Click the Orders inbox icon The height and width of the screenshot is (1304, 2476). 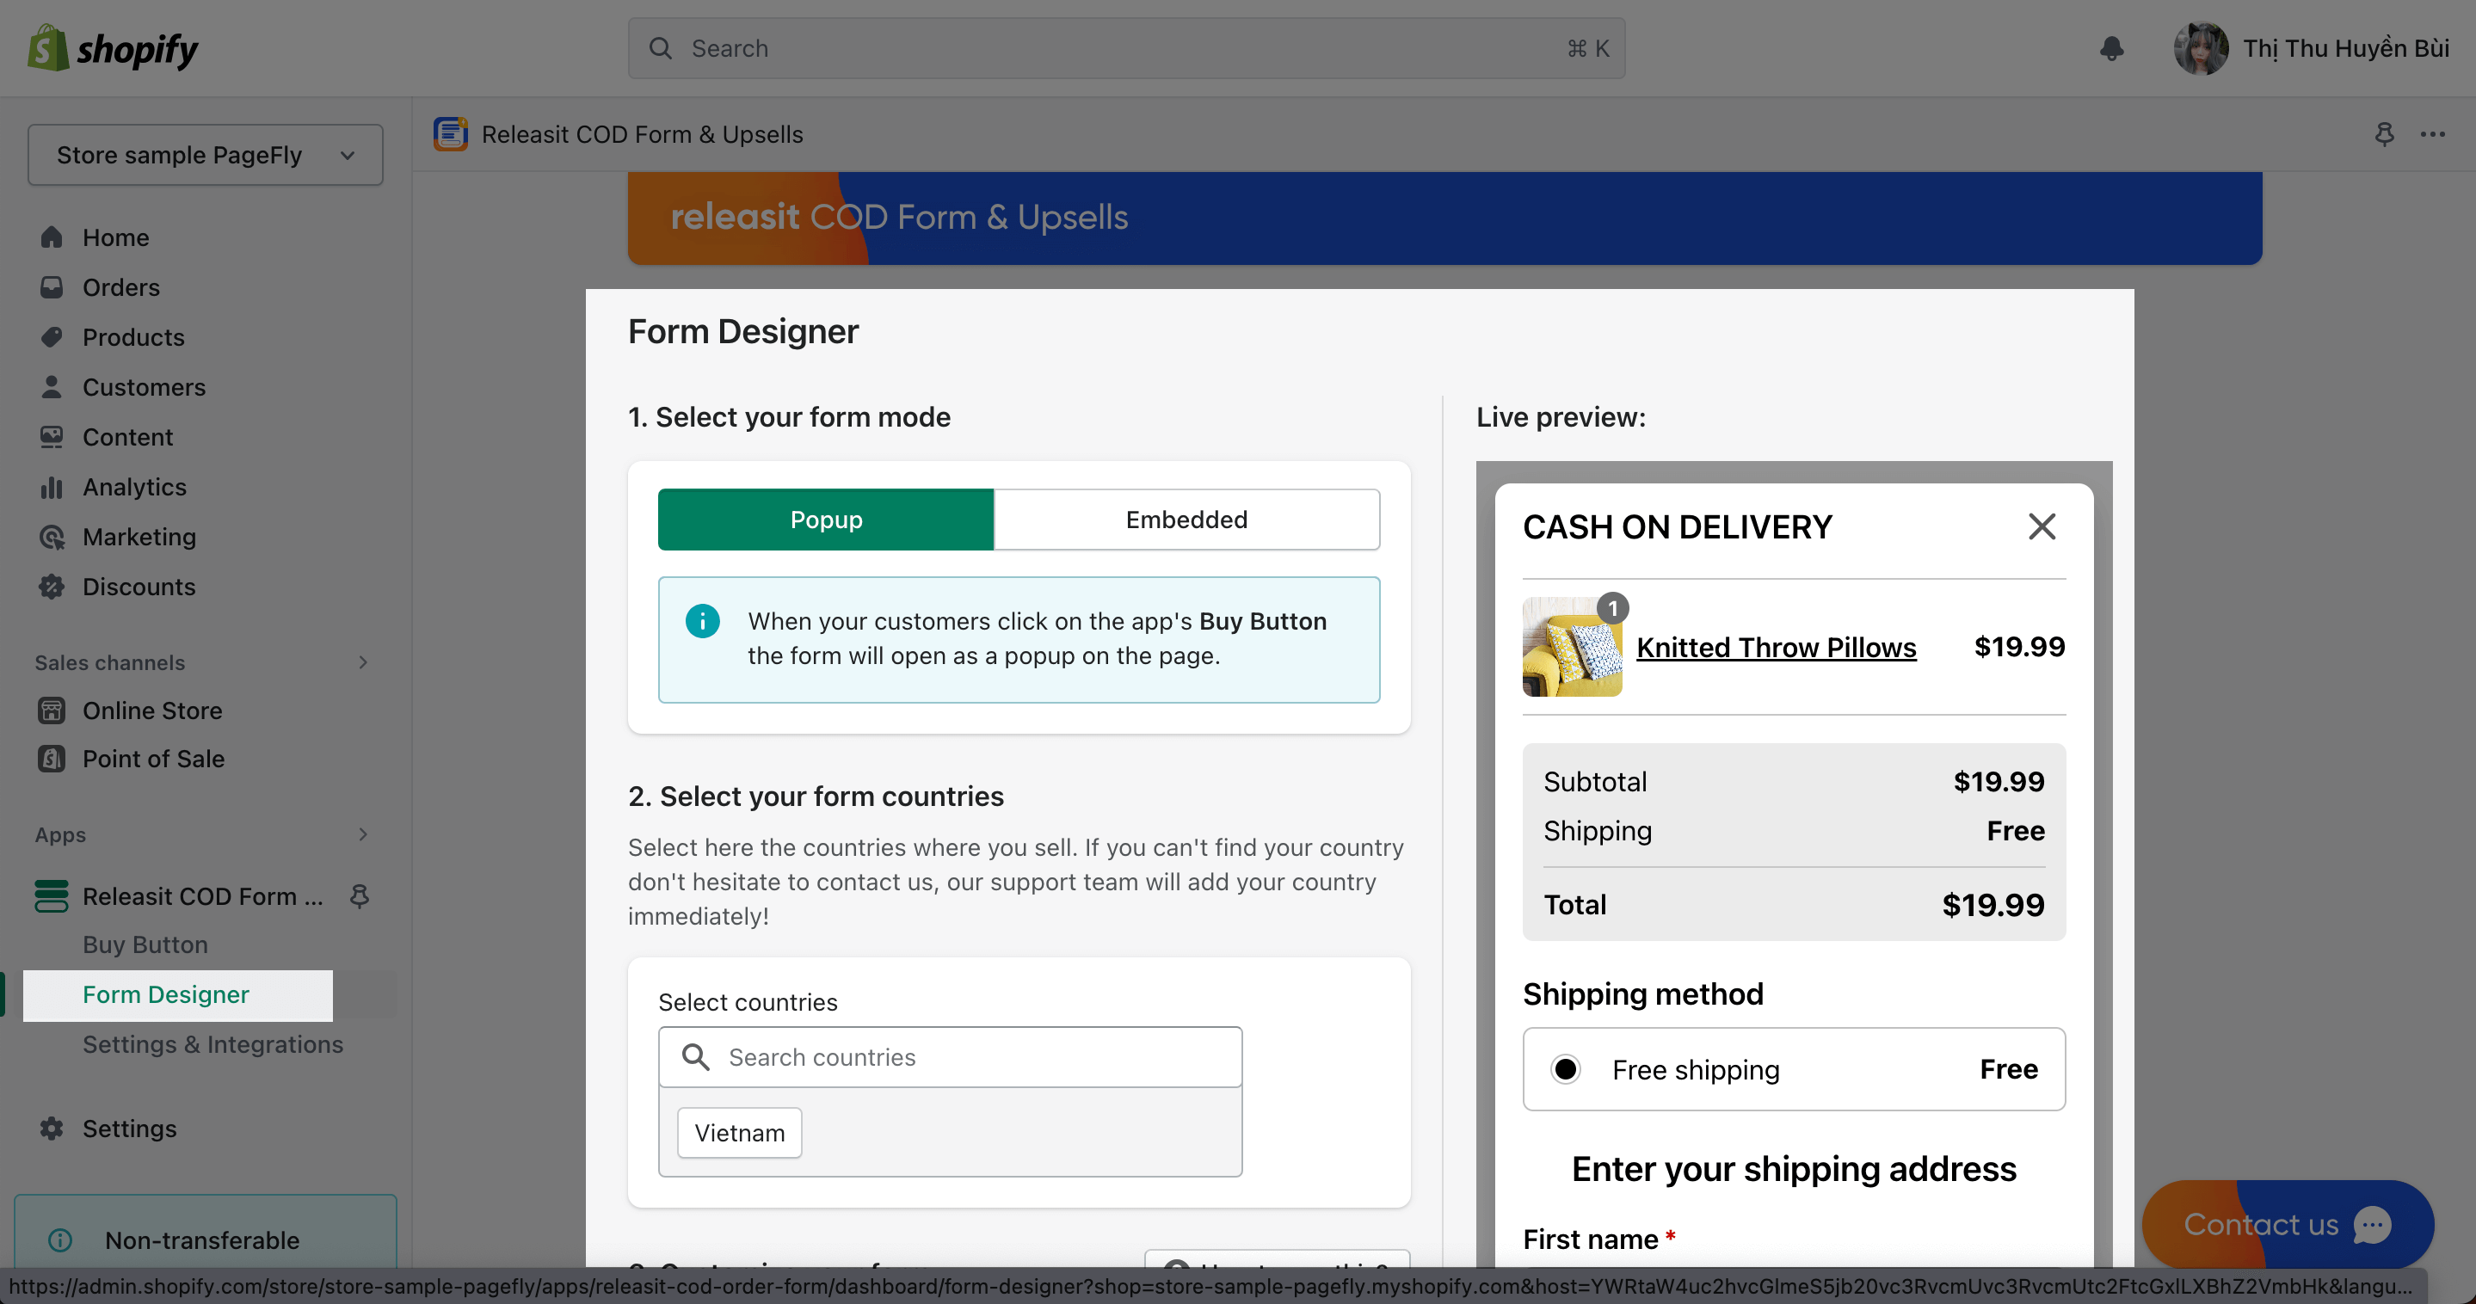click(x=52, y=287)
